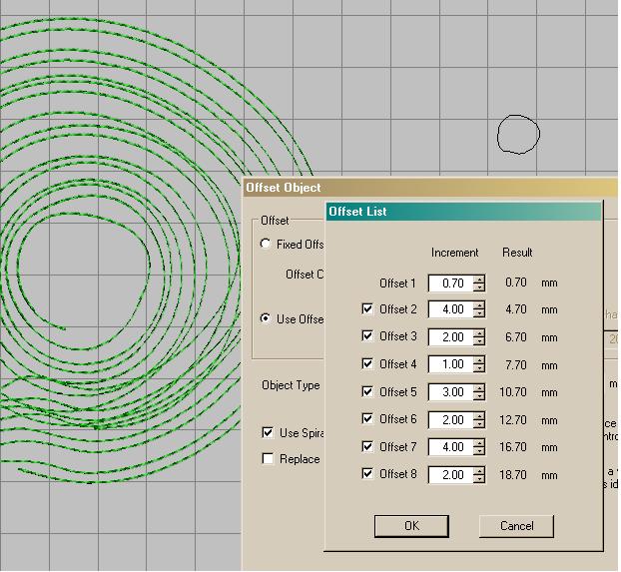Click OK in the Offset List dialog
The height and width of the screenshot is (572, 621).
click(411, 526)
